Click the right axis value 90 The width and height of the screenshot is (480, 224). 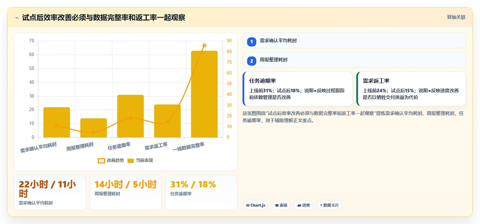point(229,41)
